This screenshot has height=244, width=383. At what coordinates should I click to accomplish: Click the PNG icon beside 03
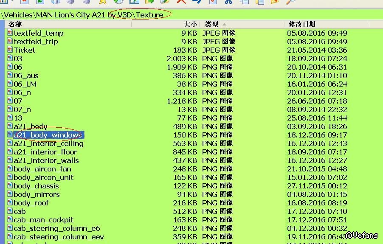coord(10,58)
